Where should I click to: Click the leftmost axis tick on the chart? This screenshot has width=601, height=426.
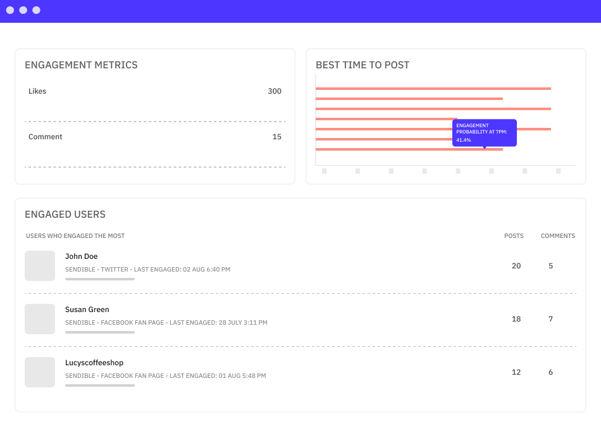[x=325, y=171]
